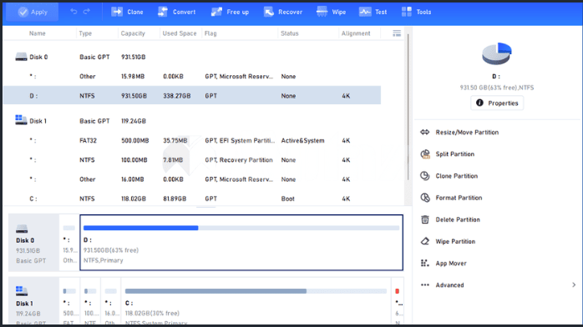Select the small Other block in Disk 0 map

click(x=68, y=243)
